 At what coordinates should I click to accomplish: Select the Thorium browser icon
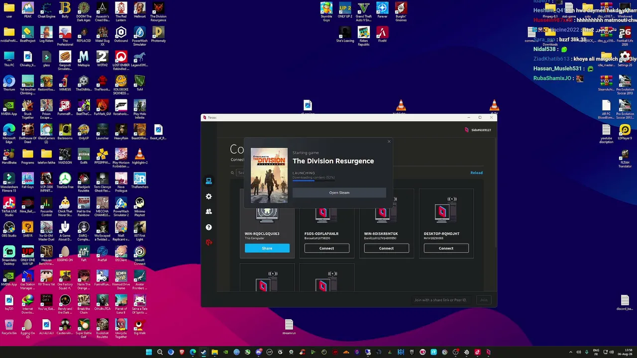(x=9, y=84)
